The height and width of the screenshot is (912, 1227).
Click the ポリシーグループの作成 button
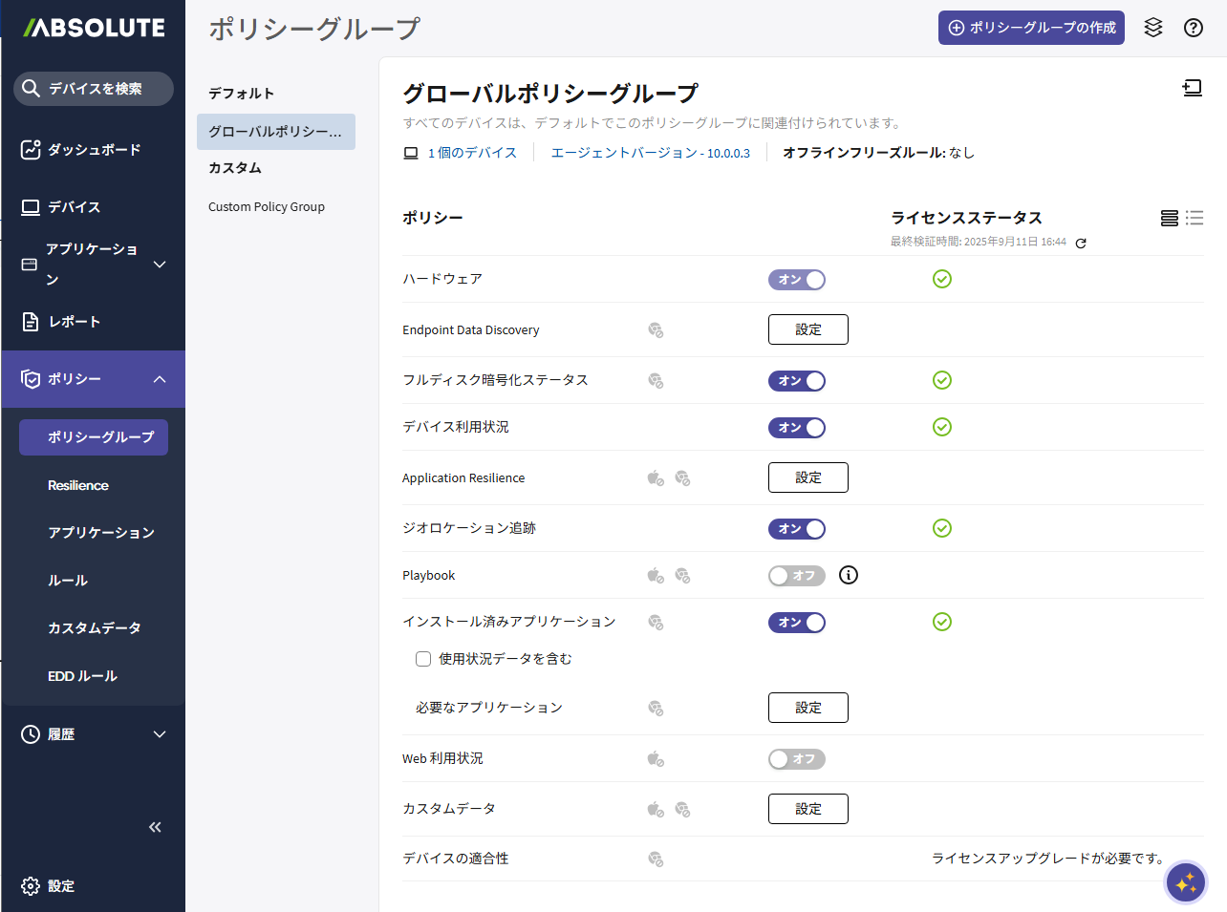[1031, 28]
